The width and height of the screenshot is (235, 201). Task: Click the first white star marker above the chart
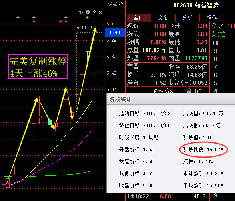(x=18, y=18)
